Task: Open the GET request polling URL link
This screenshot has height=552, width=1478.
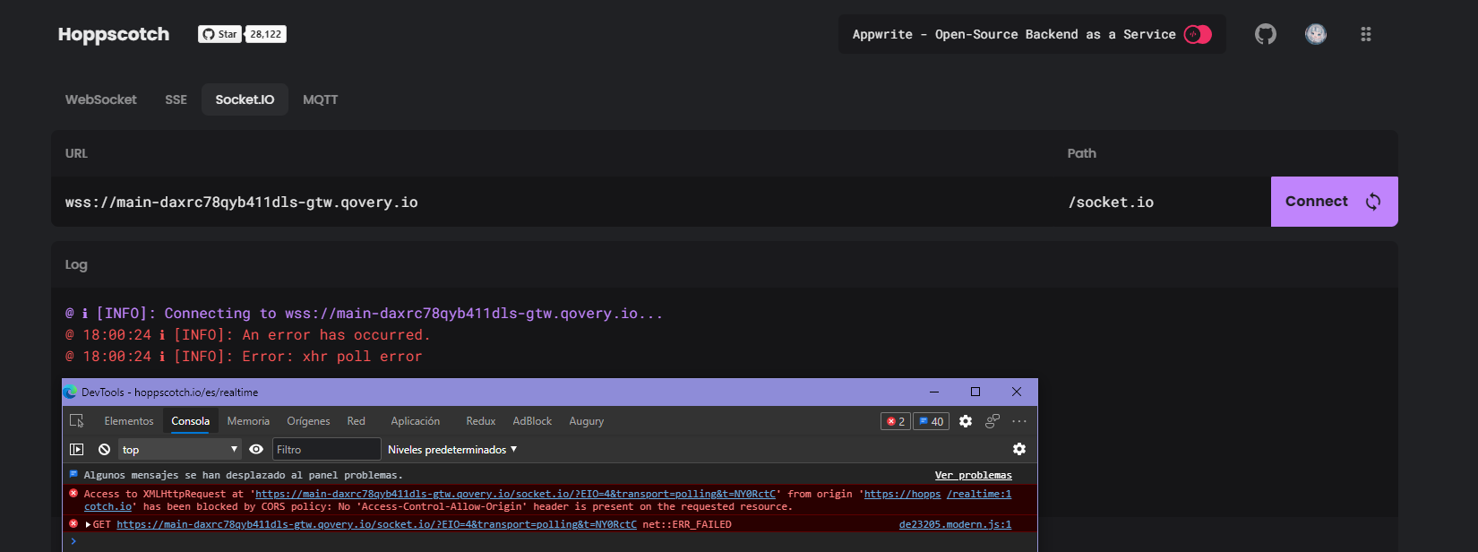Action: [376, 525]
